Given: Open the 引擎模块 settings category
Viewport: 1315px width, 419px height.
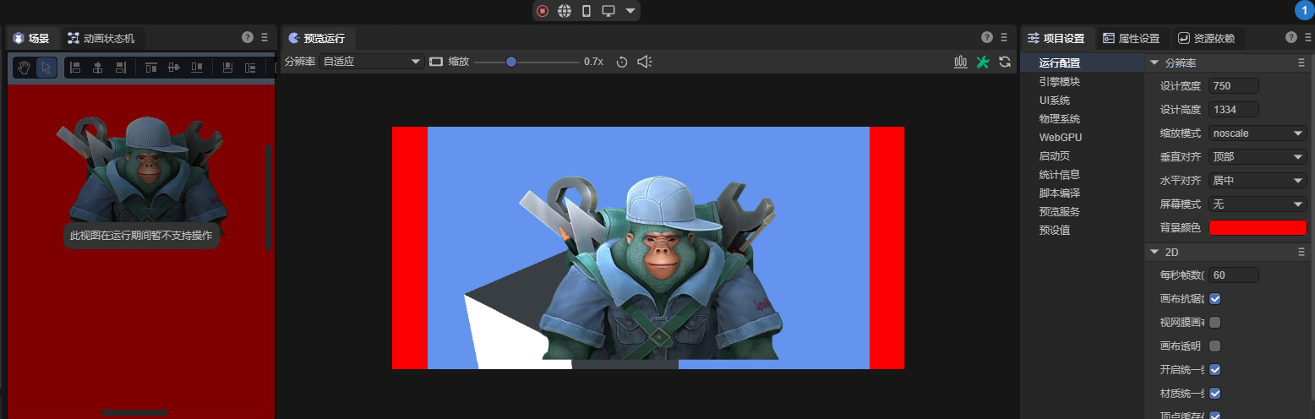Looking at the screenshot, I should tap(1059, 82).
